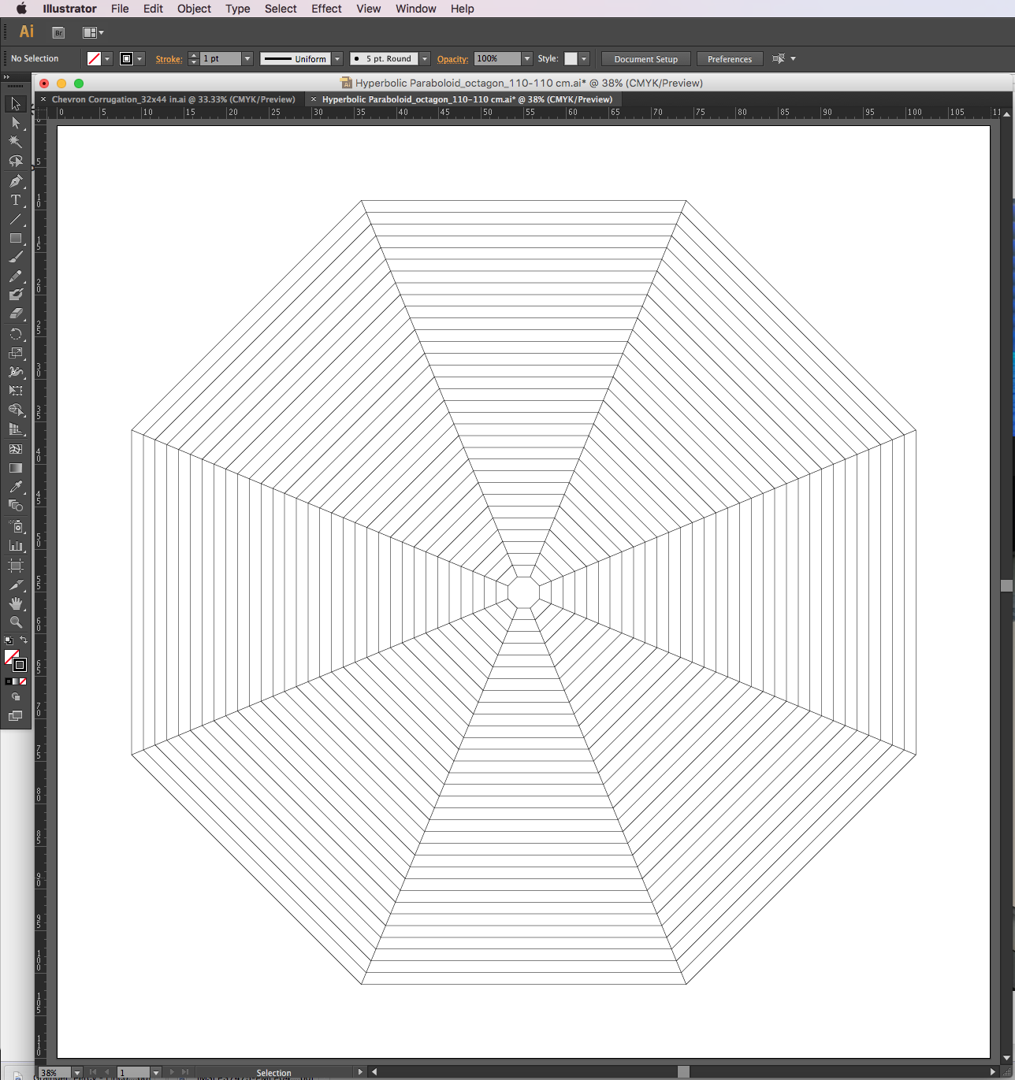The width and height of the screenshot is (1015, 1080).
Task: Select the Gradient tool
Action: pyautogui.click(x=15, y=468)
